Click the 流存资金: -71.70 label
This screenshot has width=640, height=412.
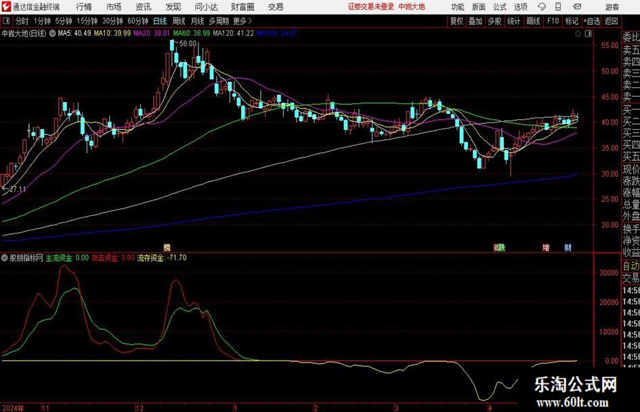[162, 258]
